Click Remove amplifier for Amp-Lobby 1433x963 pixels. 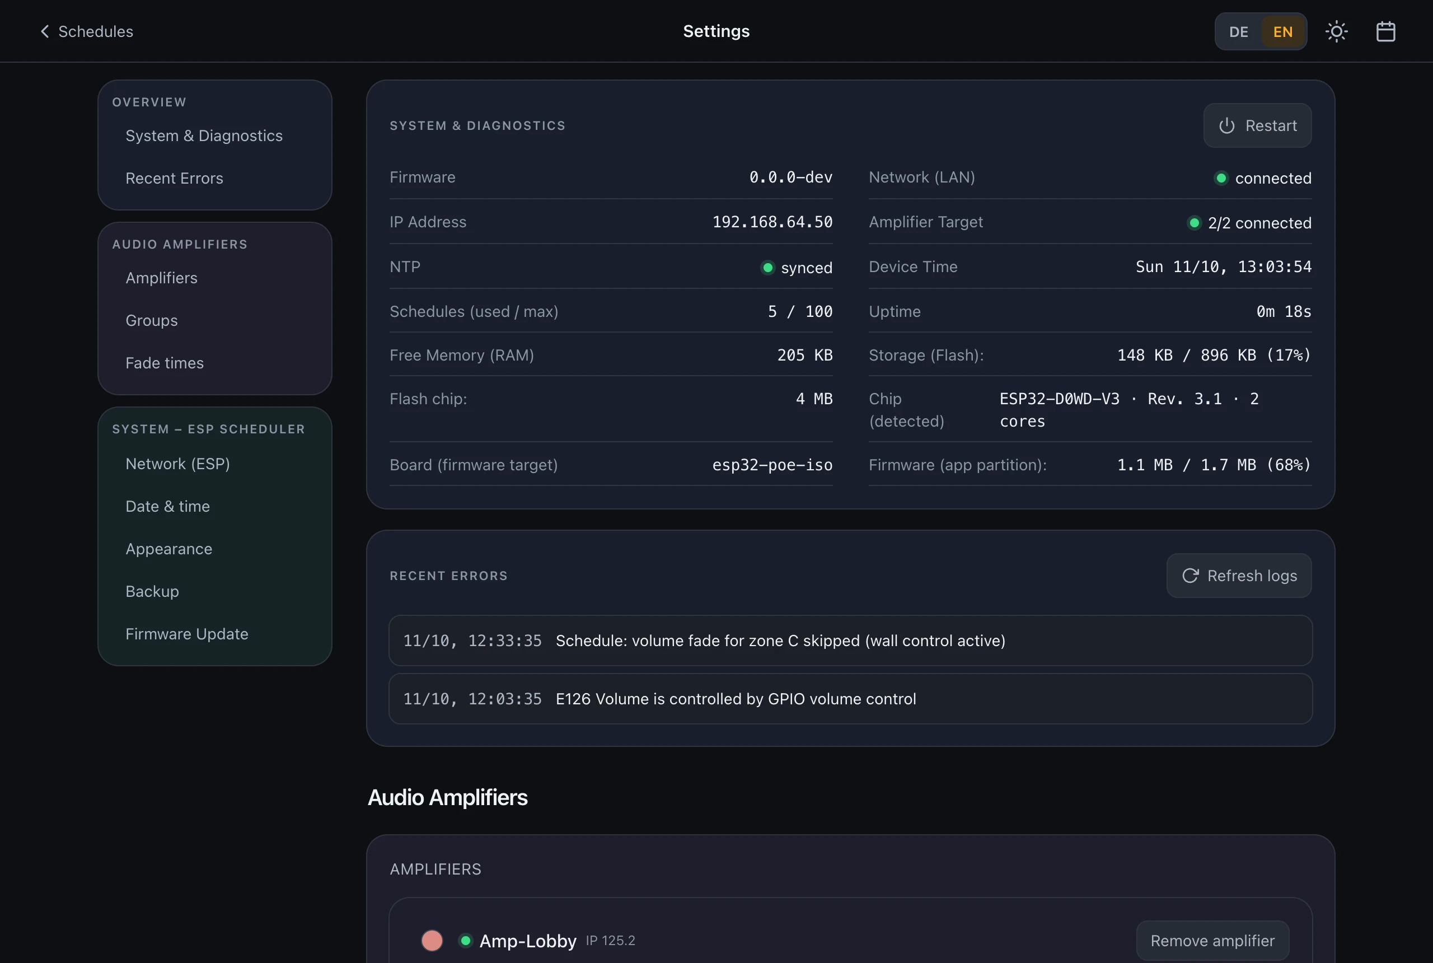[x=1212, y=940]
